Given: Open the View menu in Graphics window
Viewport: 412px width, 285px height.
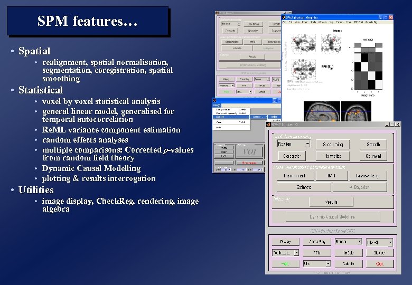Looking at the screenshot, I should pos(297,22).
